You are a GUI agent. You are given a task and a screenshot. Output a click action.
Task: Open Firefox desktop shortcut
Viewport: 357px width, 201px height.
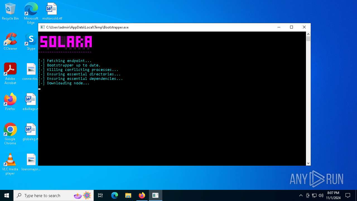[10, 102]
